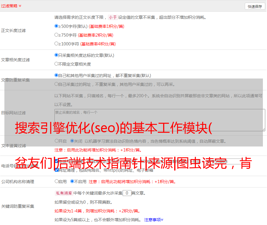Click the domain textarea resize handle

click(263, 129)
